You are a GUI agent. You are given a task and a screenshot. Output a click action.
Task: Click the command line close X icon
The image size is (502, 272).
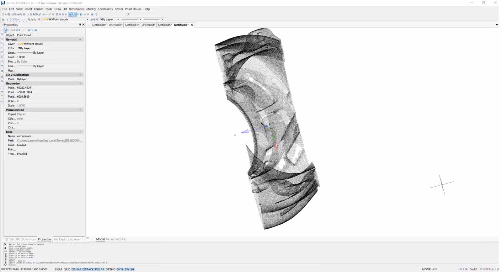pos(5,244)
